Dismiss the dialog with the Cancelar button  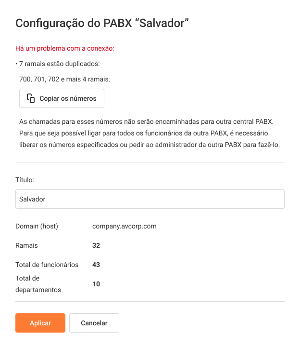(x=94, y=323)
